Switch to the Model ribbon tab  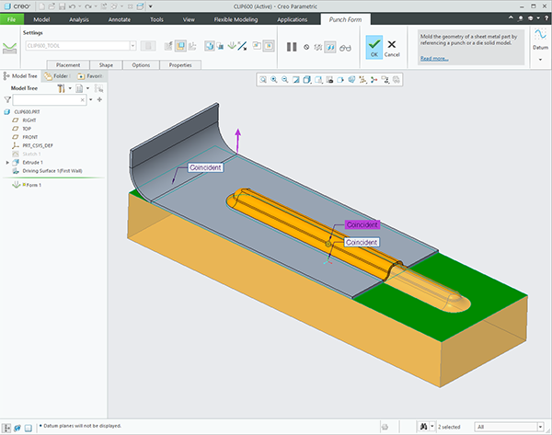coord(41,19)
